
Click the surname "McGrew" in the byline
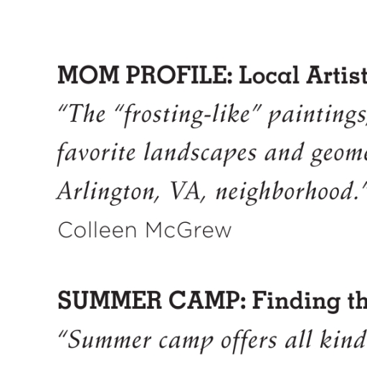(x=189, y=230)
